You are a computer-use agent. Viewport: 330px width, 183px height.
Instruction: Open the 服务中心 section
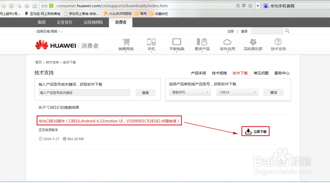[282, 73]
